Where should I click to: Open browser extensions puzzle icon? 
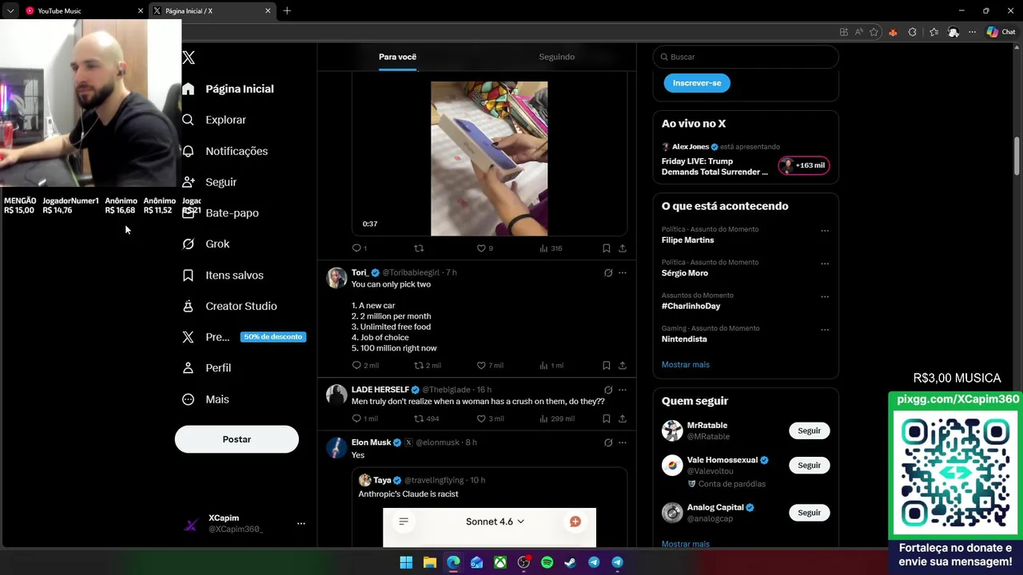click(x=913, y=32)
